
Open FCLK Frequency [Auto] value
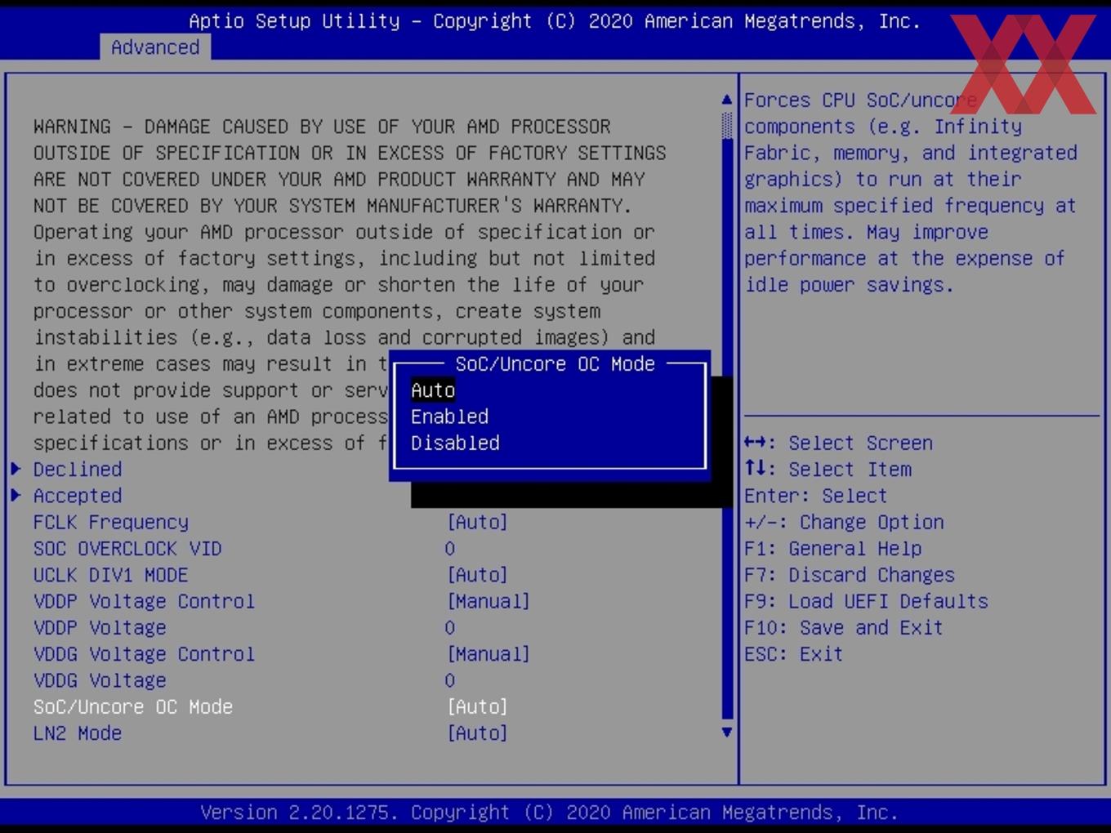[477, 522]
